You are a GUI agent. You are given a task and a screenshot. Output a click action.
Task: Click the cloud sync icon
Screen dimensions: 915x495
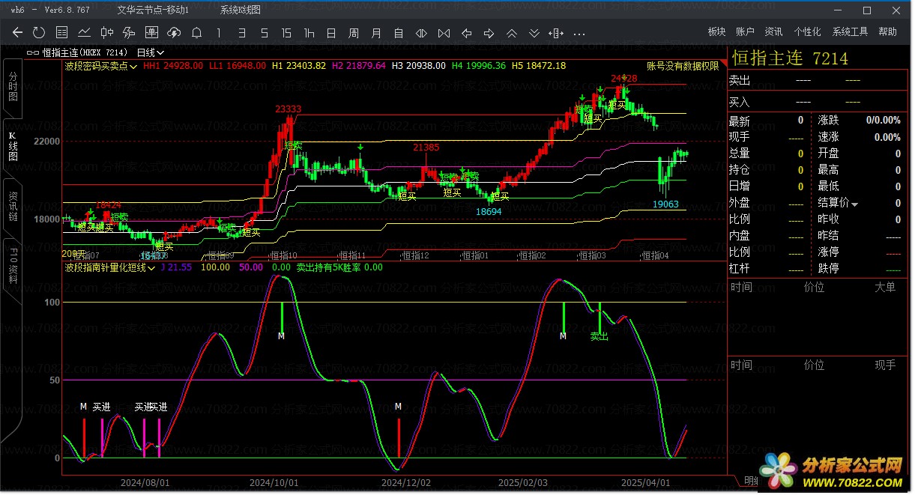[174, 33]
